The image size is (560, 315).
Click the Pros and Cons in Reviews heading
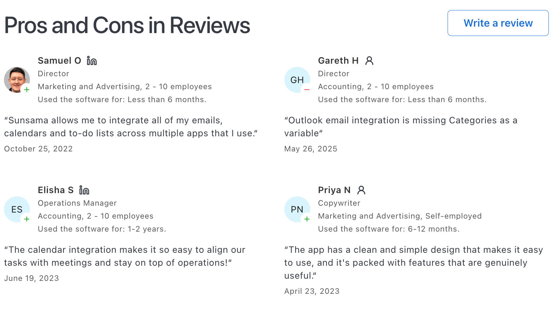pyautogui.click(x=127, y=24)
